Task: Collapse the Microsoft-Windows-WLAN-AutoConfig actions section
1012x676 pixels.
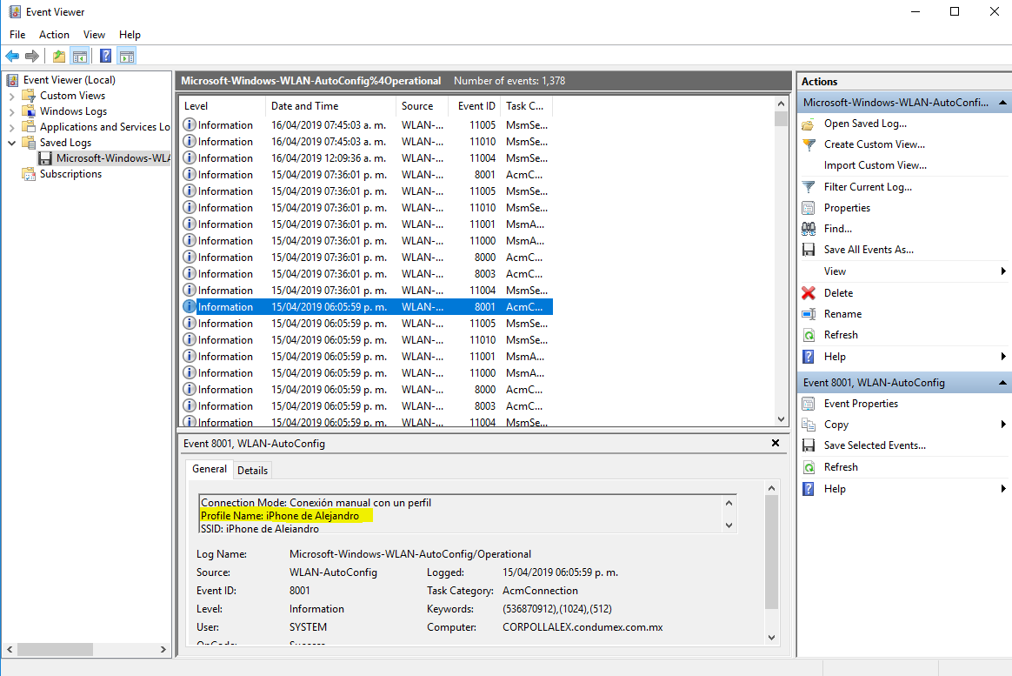Action: (1002, 103)
